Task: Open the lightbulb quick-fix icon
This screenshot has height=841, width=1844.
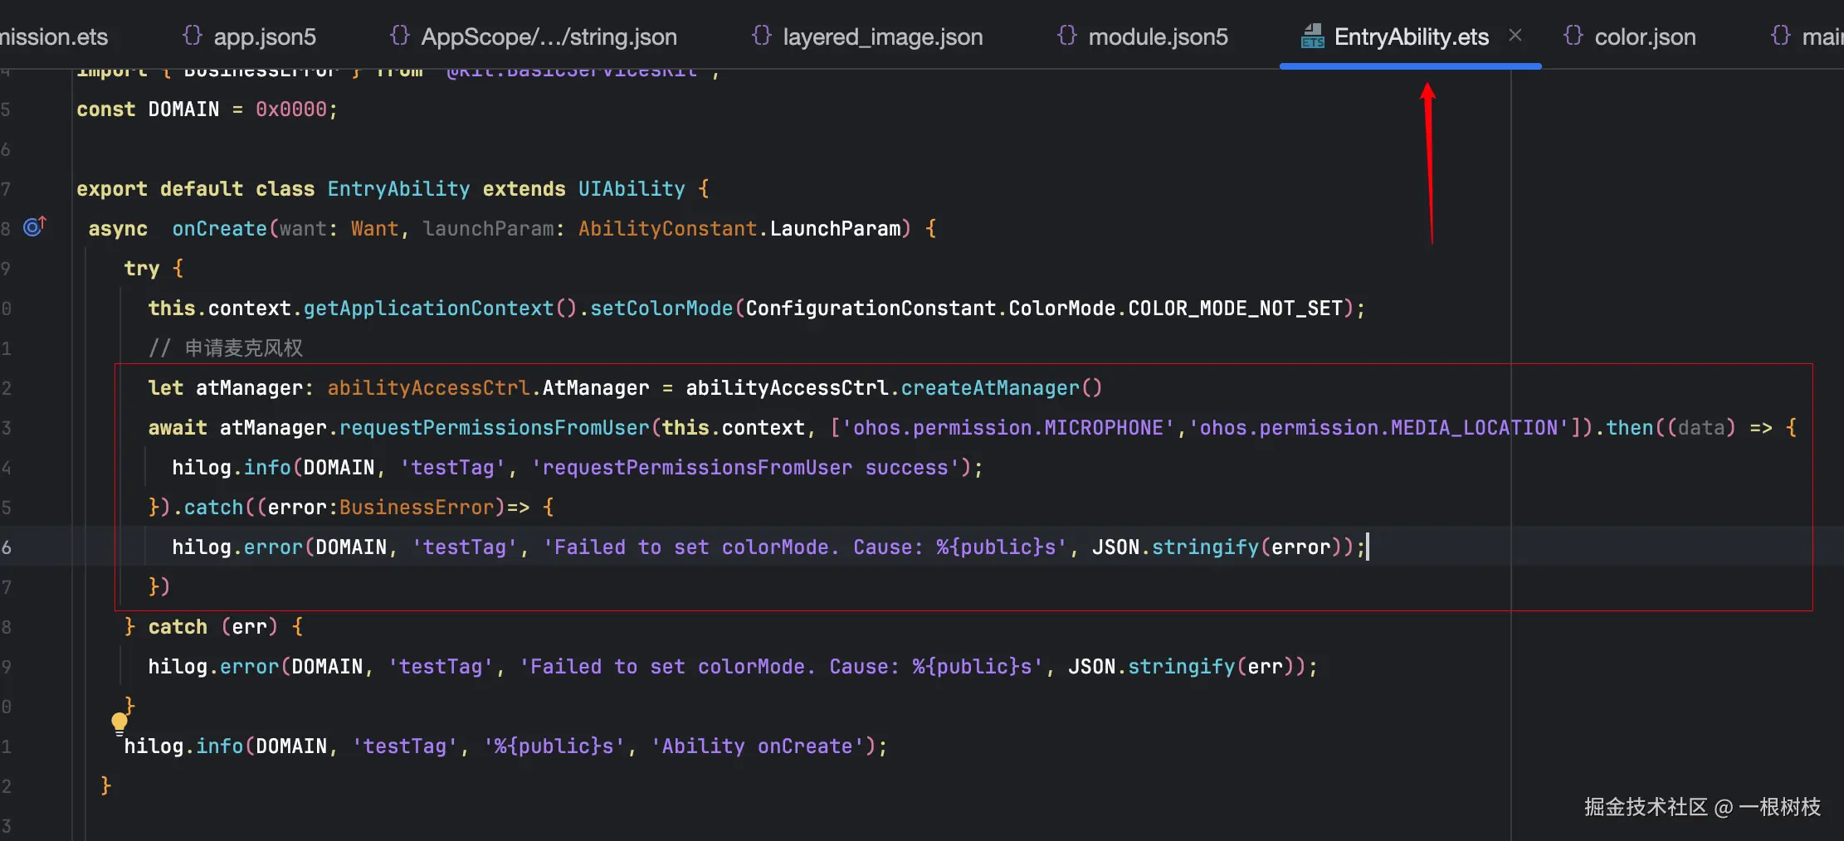Action: point(120,723)
